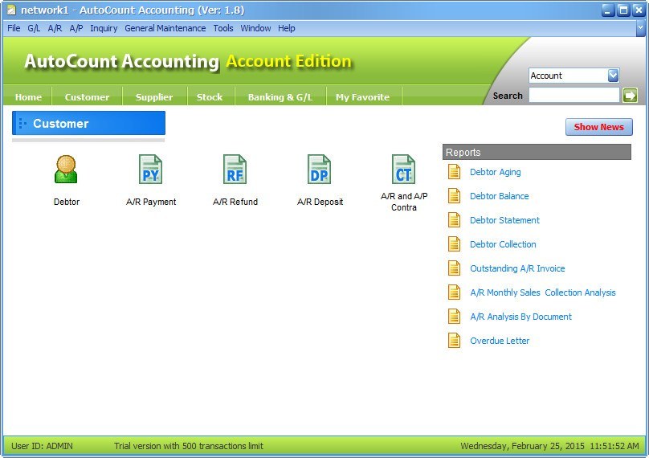Click the green search go arrow

(x=630, y=96)
